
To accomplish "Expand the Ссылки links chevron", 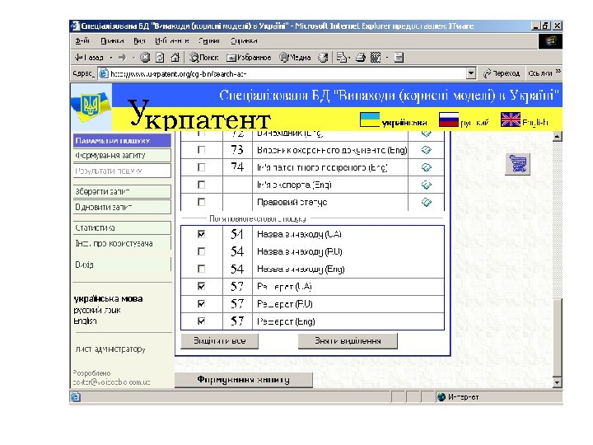I will click(558, 72).
